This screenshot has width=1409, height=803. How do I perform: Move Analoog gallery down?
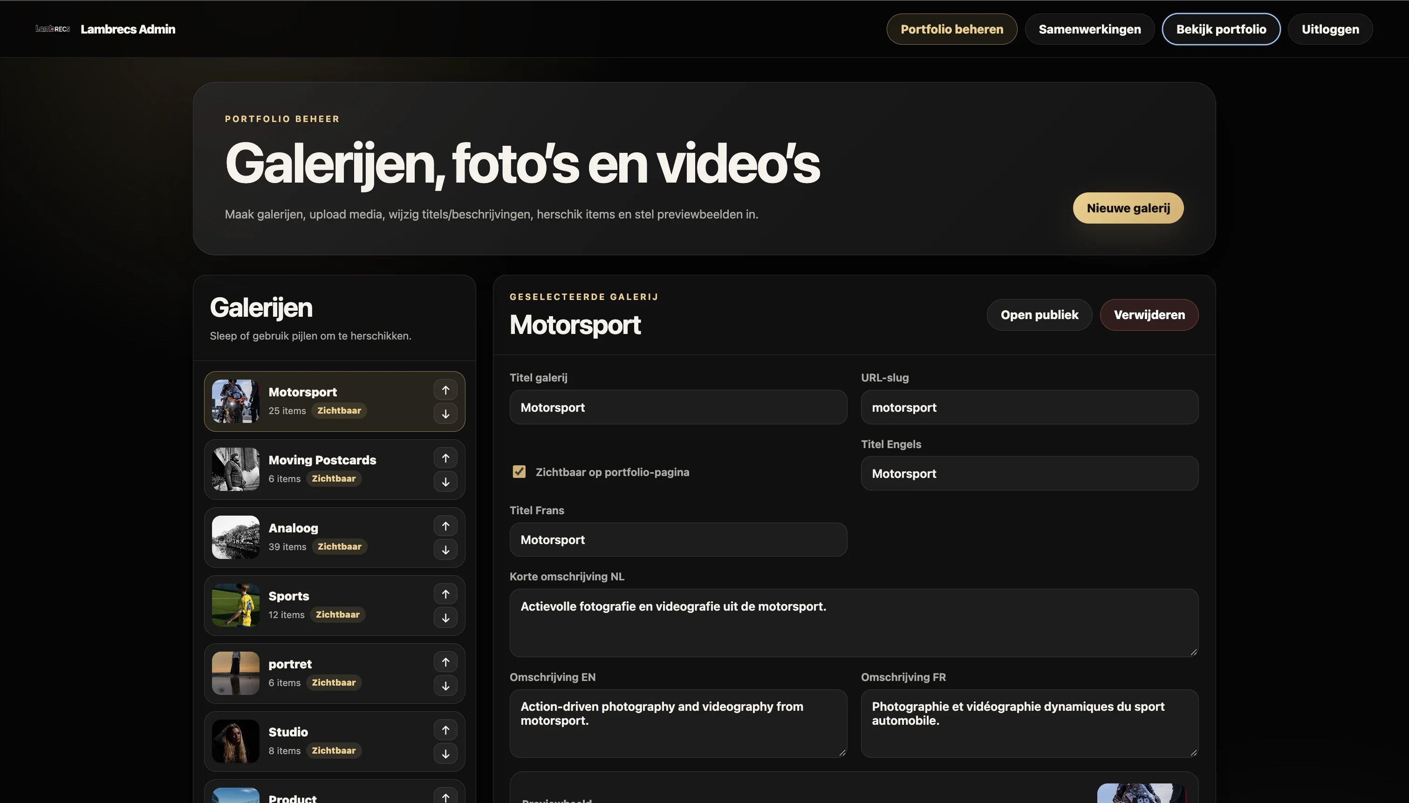pyautogui.click(x=445, y=550)
